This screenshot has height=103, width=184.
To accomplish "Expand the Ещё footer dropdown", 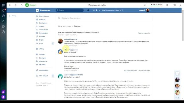I will [x=45, y=85].
